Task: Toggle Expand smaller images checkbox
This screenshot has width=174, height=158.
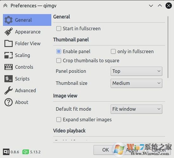Action: pos(59,120)
